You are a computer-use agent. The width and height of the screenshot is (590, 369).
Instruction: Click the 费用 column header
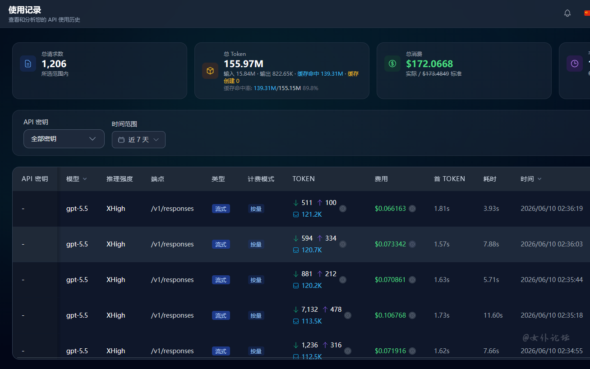coord(381,179)
